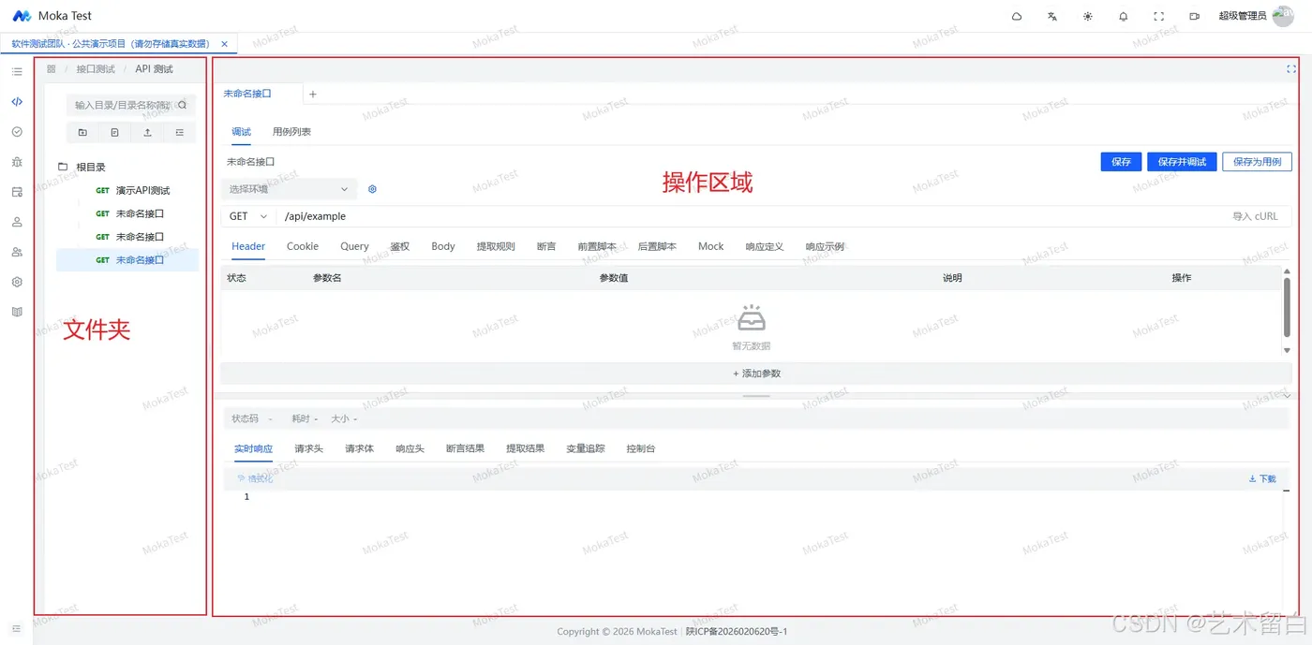Switch to 调试 tab

(241, 132)
